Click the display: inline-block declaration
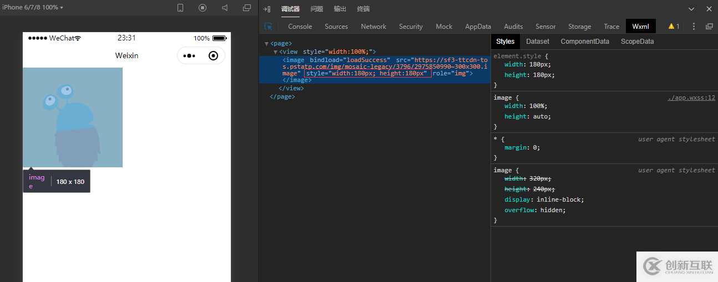 click(x=544, y=199)
